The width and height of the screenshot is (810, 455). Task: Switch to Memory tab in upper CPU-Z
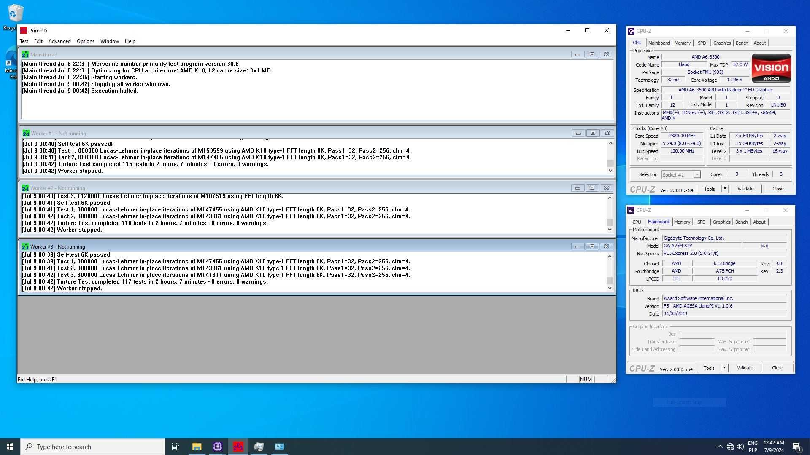point(683,43)
